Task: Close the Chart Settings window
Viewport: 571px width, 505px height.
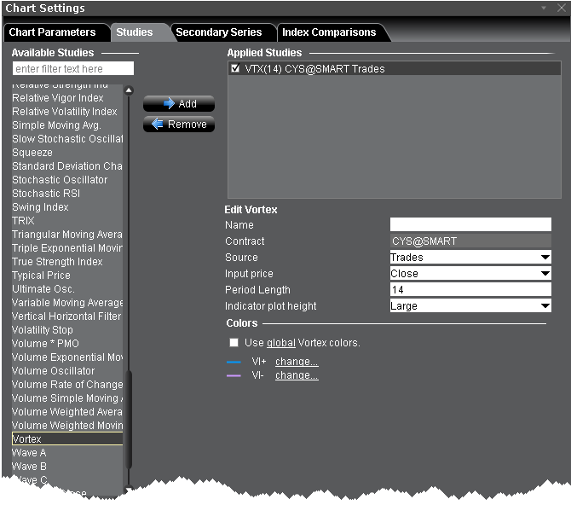Action: tap(560, 8)
